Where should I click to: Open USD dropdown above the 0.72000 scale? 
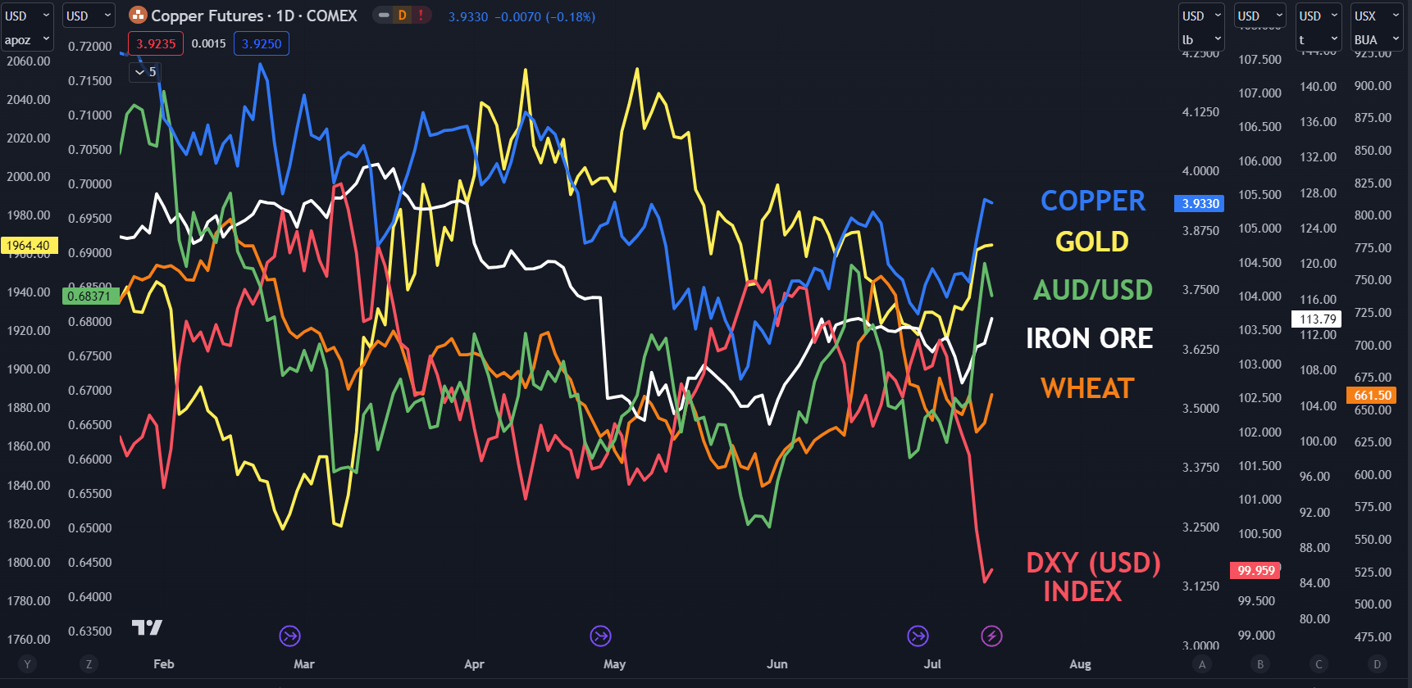[89, 16]
